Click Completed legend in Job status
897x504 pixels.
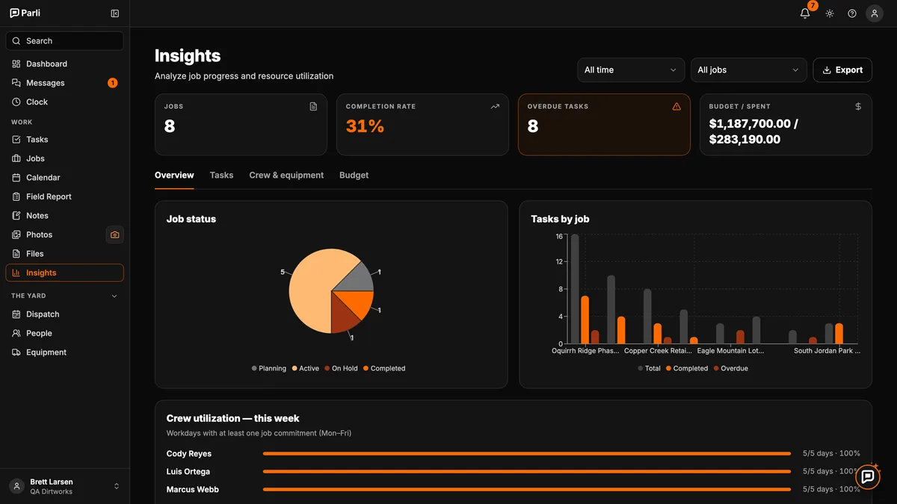pos(384,368)
